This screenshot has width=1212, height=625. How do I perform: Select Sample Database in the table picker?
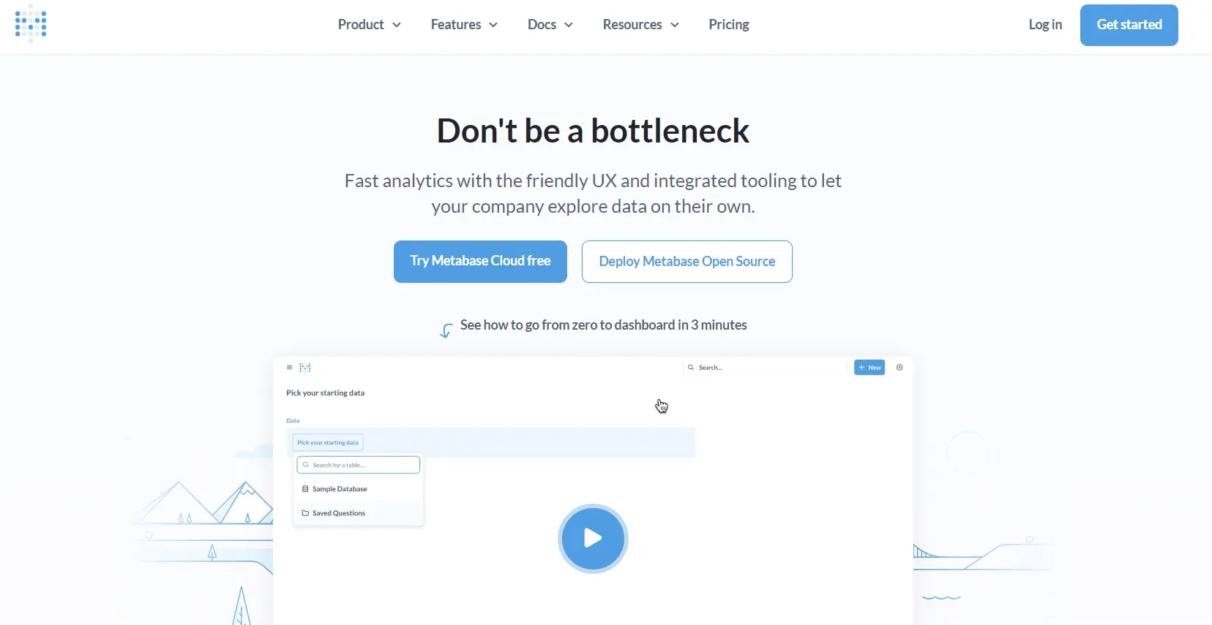(340, 489)
